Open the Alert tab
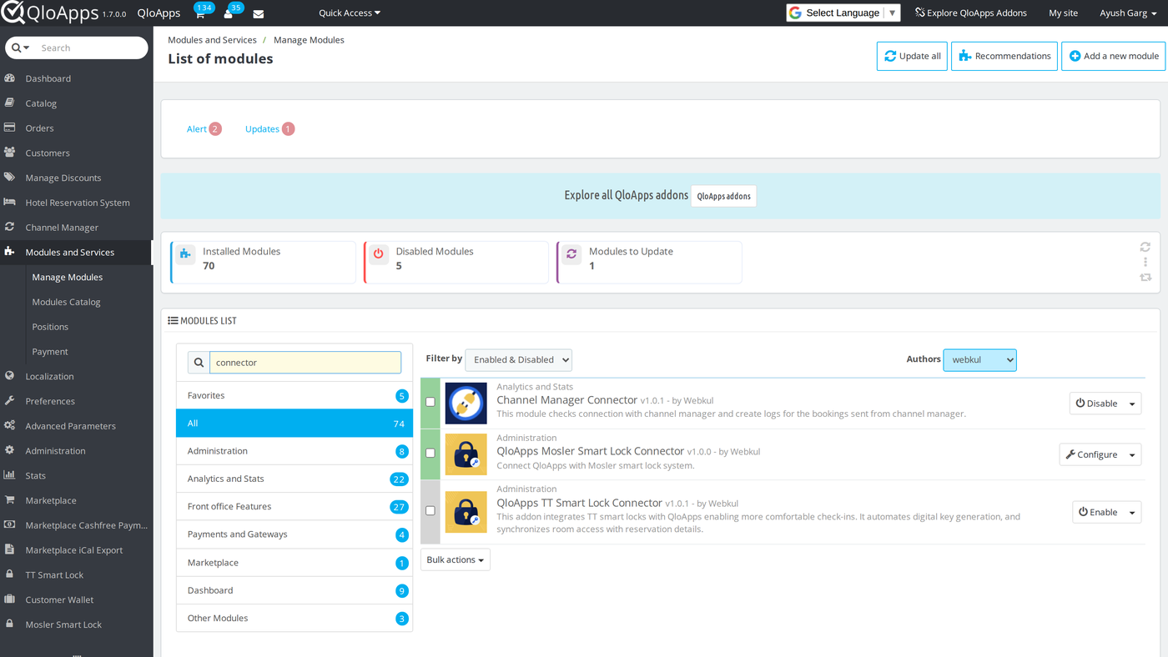This screenshot has width=1168, height=657. (204, 129)
